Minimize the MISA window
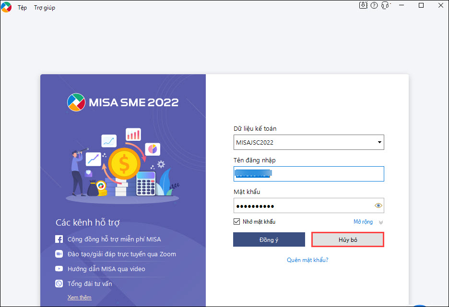The width and height of the screenshot is (449, 307). click(x=402, y=5)
